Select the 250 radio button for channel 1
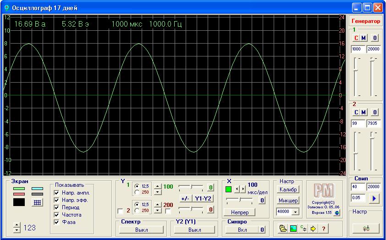The image size is (386, 240). pos(137,192)
